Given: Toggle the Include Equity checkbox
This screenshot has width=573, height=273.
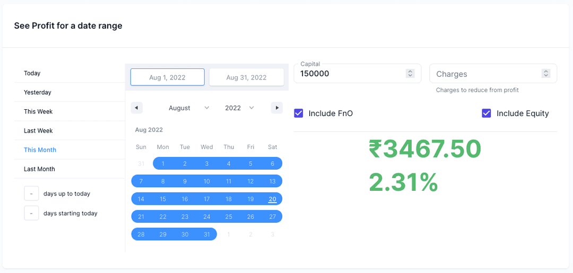Looking at the screenshot, I should pyautogui.click(x=487, y=113).
